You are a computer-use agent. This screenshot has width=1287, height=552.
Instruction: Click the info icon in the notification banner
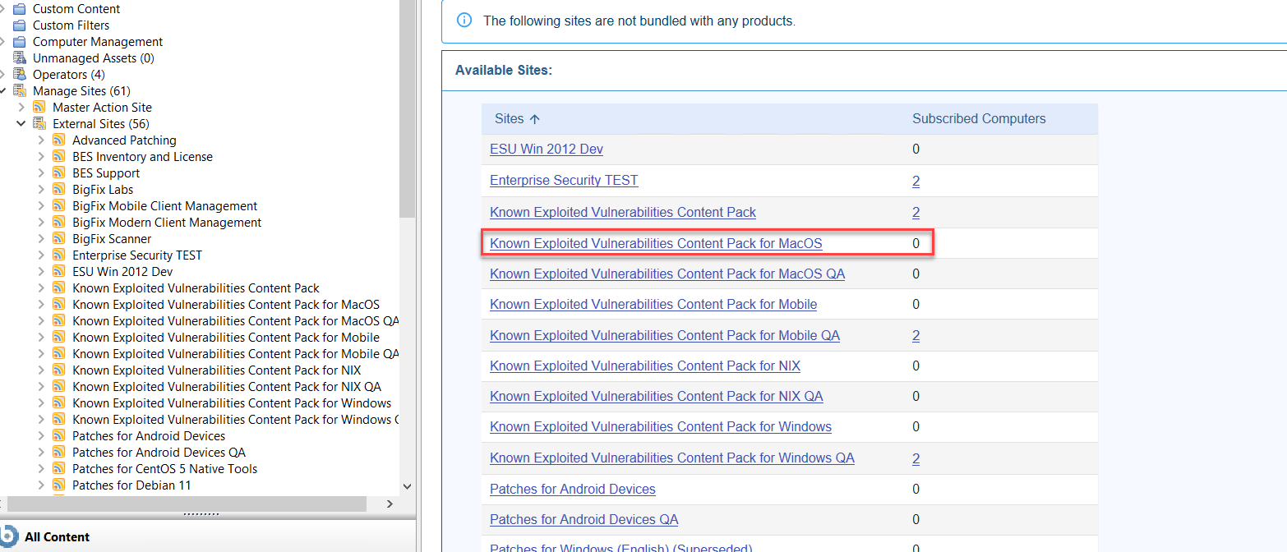[464, 20]
